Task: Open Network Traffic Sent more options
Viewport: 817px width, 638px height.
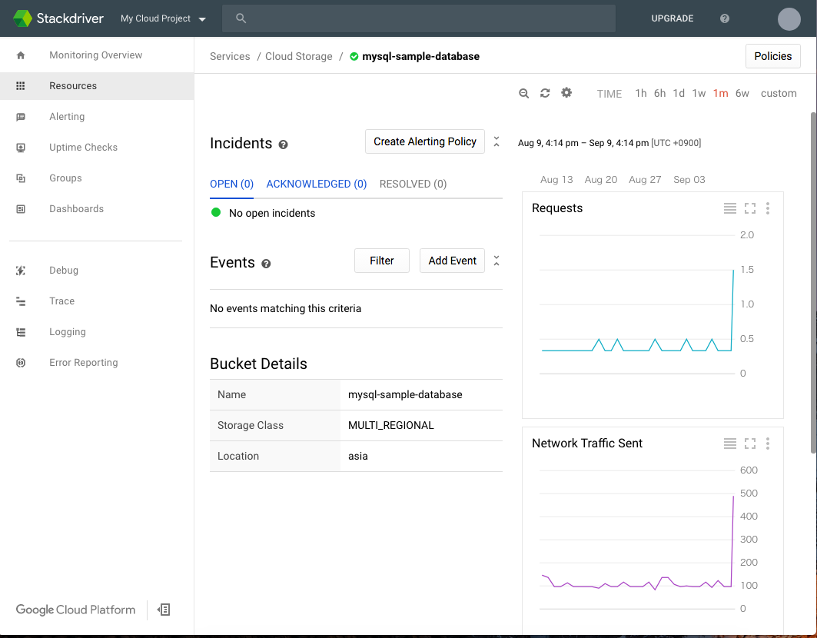Action: pos(768,444)
